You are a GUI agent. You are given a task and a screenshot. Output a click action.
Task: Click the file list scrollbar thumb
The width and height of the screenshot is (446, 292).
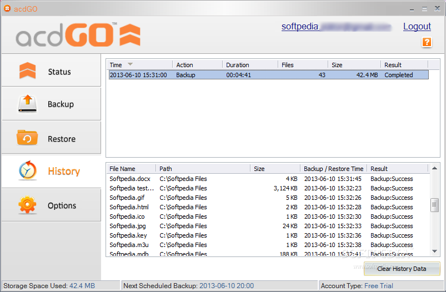[x=434, y=205]
